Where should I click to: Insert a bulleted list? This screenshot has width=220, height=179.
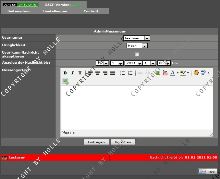coord(122,73)
